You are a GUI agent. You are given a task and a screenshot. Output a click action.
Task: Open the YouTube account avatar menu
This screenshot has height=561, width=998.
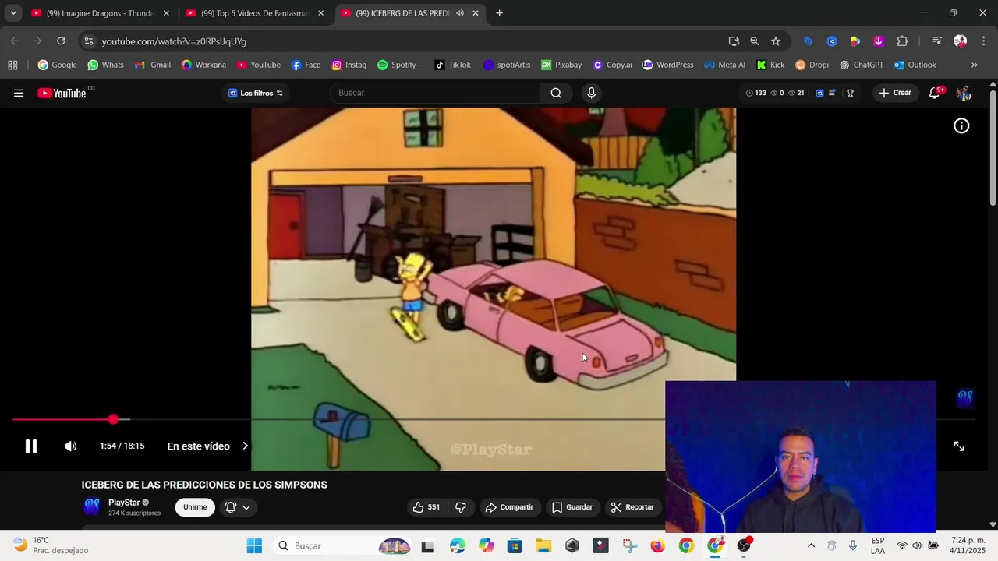coord(964,93)
